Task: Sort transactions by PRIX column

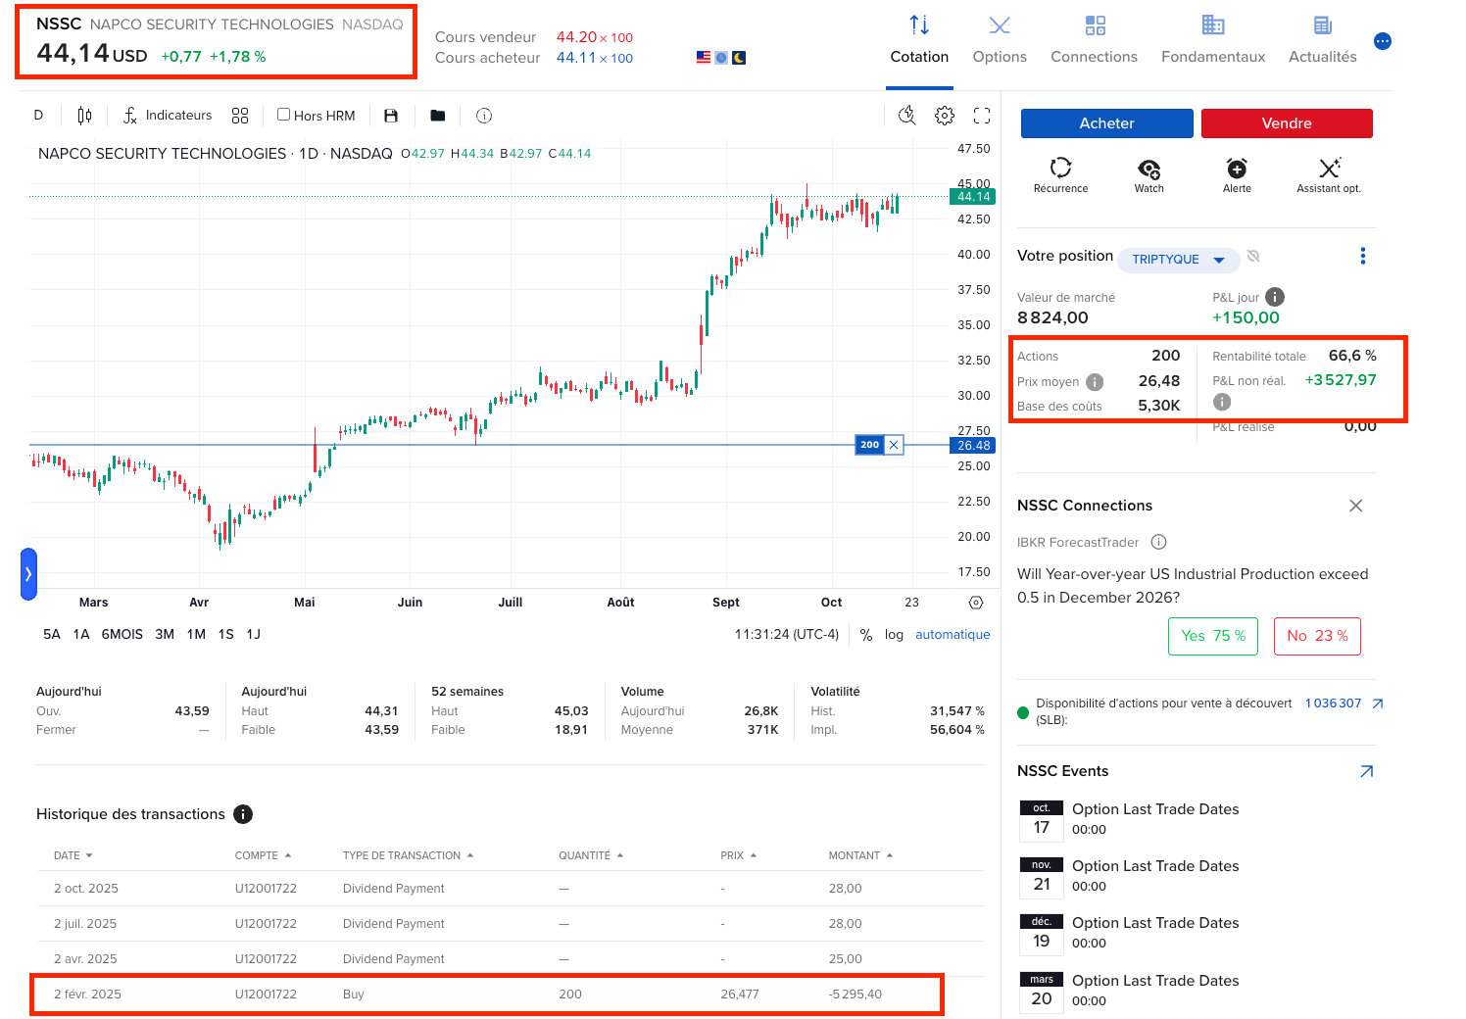Action: [x=739, y=855]
